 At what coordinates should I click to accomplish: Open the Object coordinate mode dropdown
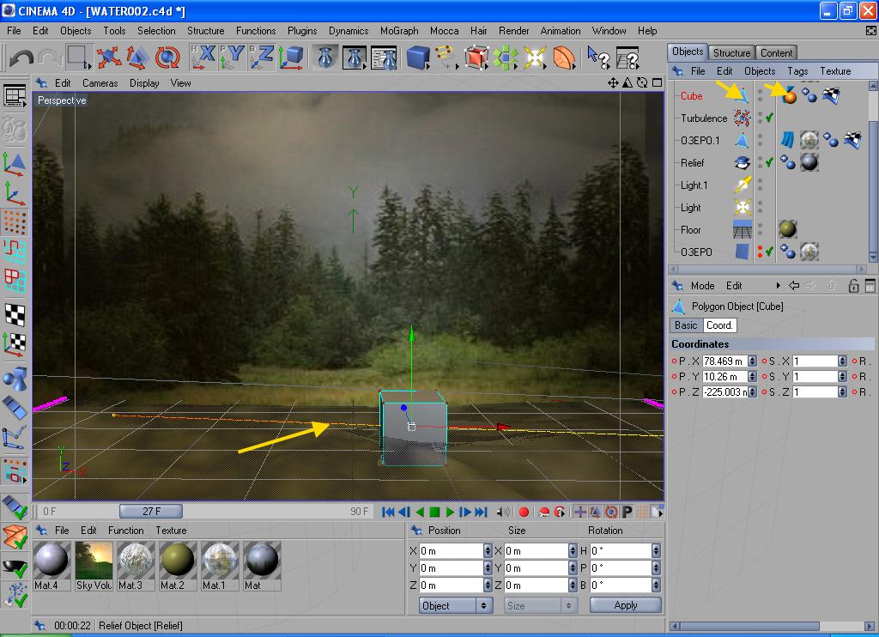[x=456, y=605]
